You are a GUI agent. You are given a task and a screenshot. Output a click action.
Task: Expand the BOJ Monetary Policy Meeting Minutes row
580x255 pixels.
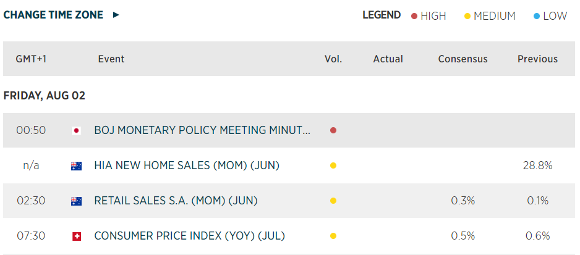(202, 130)
